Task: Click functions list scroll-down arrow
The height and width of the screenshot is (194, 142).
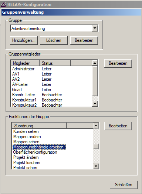Action: pos(96,166)
